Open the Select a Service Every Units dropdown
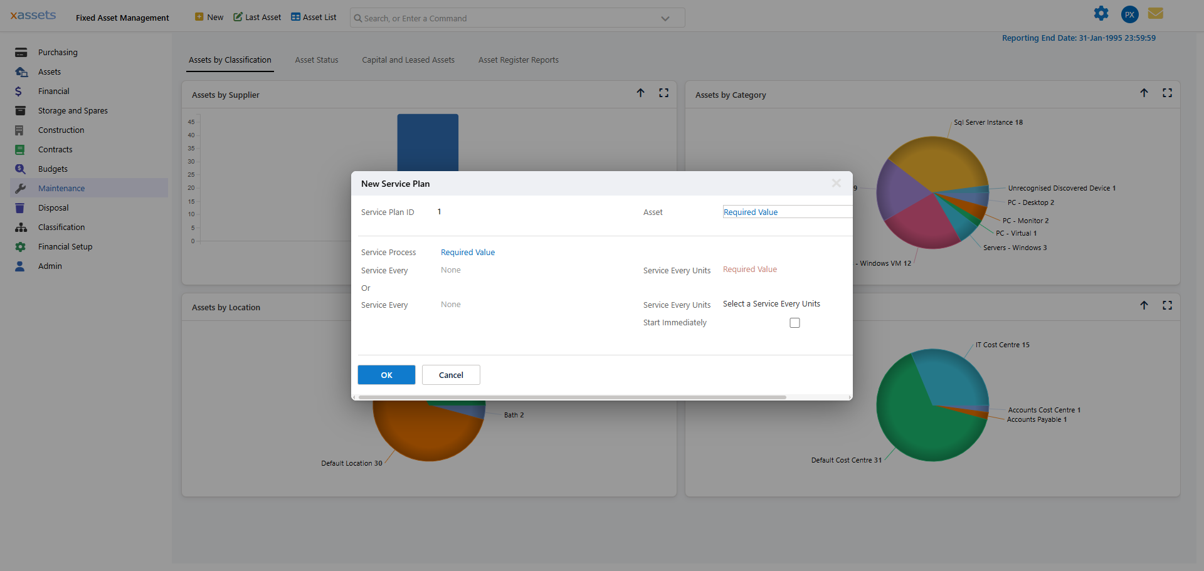The width and height of the screenshot is (1204, 571). pyautogui.click(x=771, y=304)
